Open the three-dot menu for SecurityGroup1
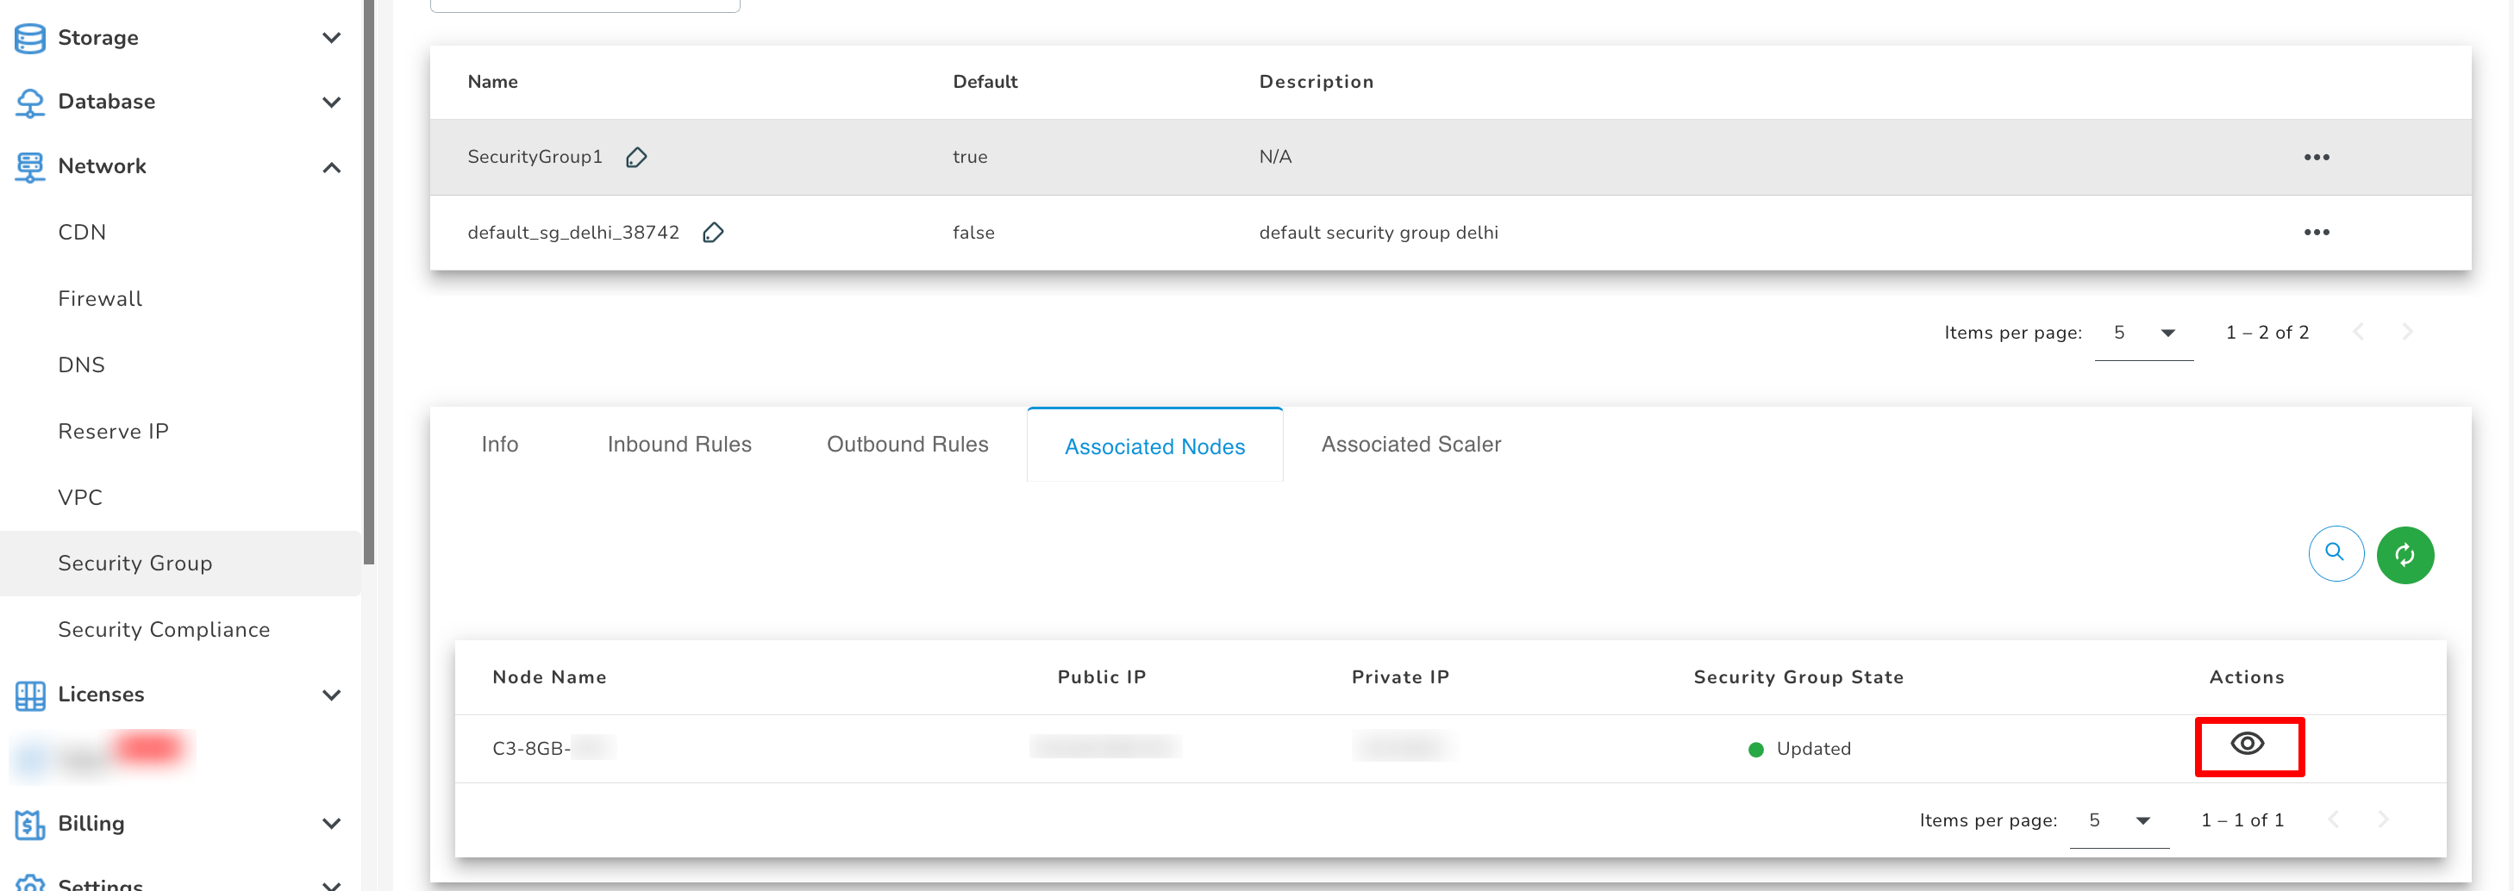Screen dimensions: 2514x891 pos(2316,157)
